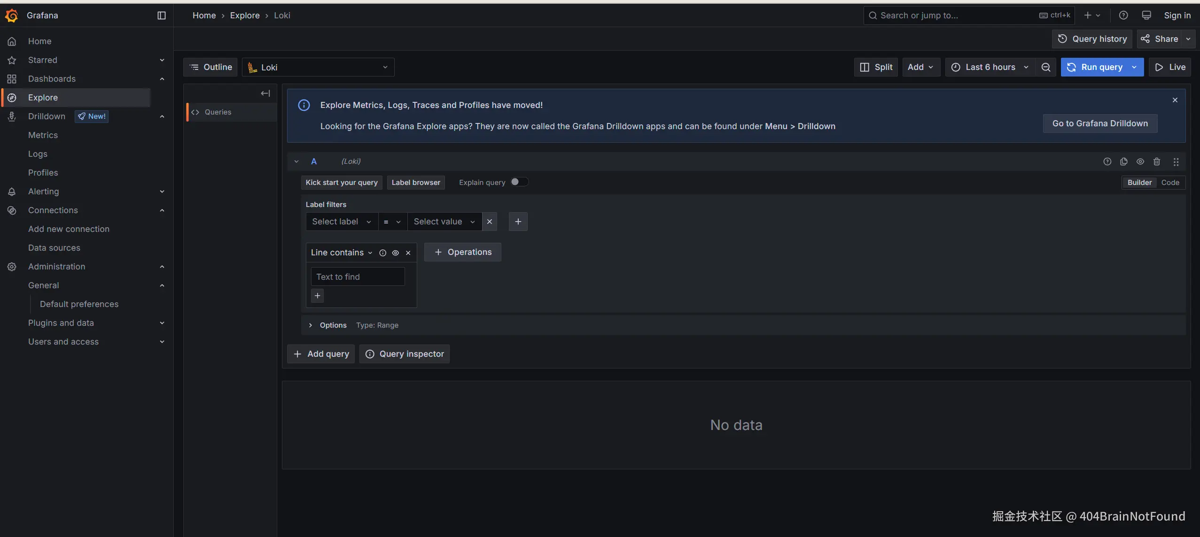Switch query editor to Code mode
1200x537 pixels.
coord(1170,183)
